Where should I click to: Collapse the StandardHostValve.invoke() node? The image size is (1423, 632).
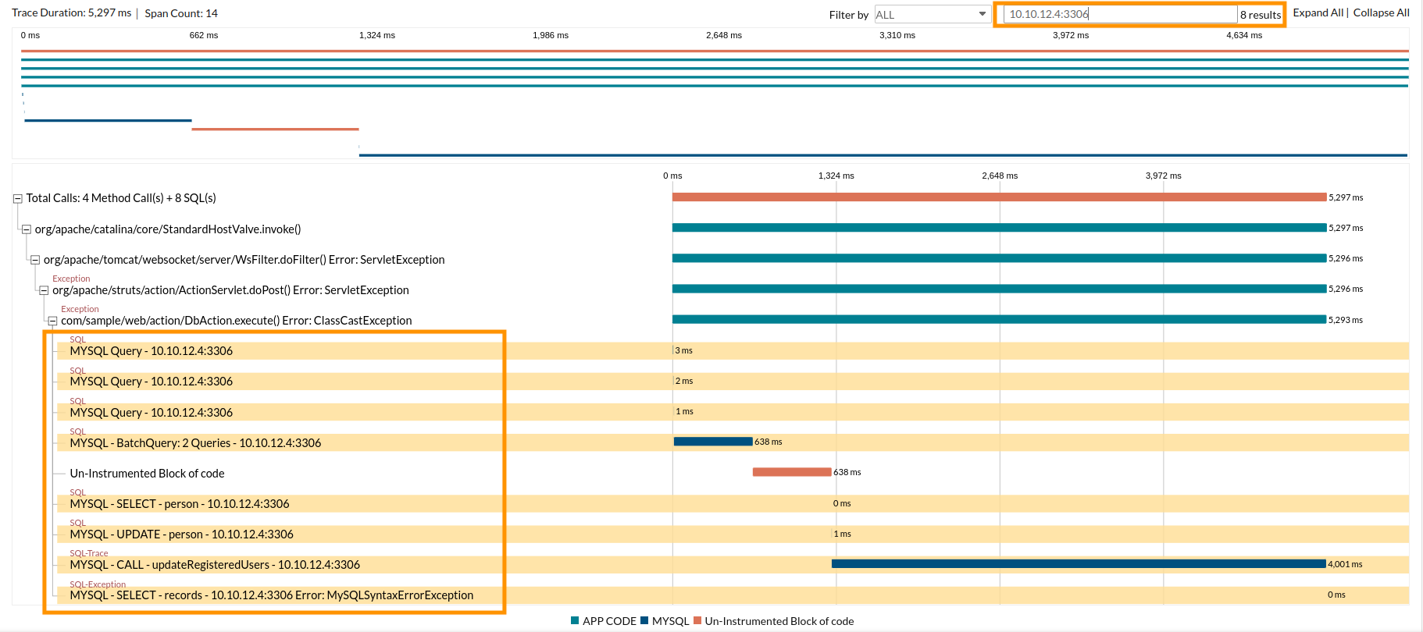27,229
